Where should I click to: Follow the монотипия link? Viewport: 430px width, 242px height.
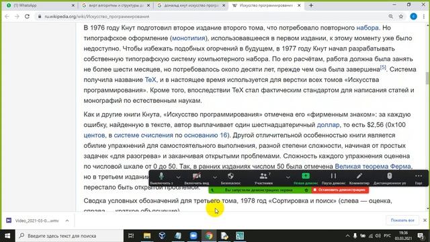(189, 38)
